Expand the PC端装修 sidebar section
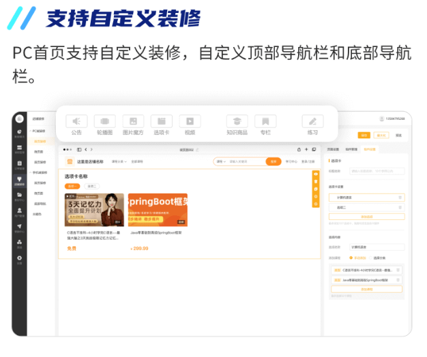The width and height of the screenshot is (427, 357). (39, 130)
